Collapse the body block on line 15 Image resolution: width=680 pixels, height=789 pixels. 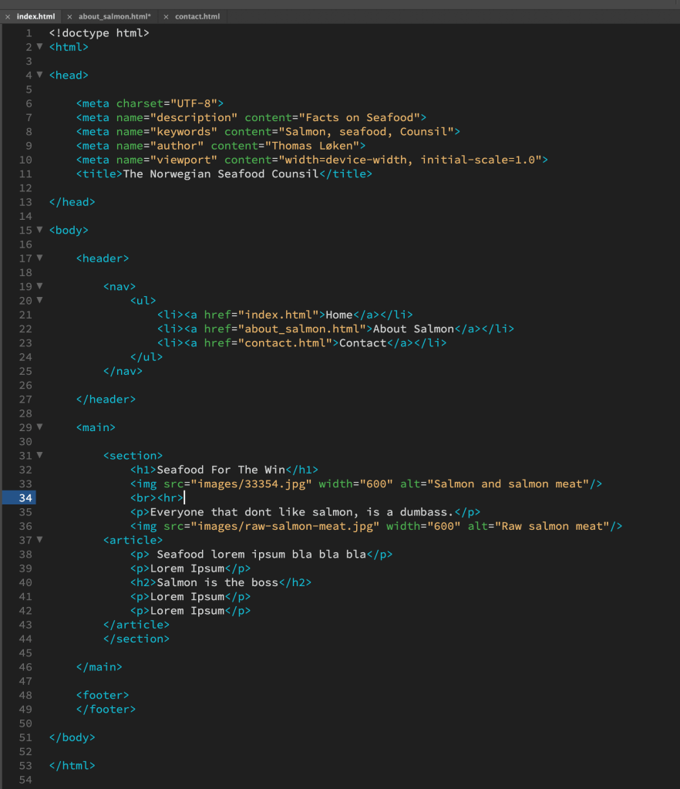(x=39, y=230)
